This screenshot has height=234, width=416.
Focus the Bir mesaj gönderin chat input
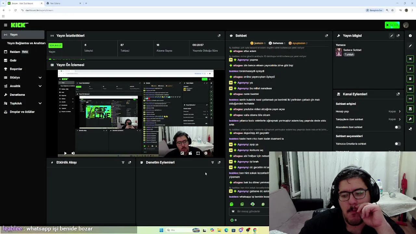coord(249,211)
